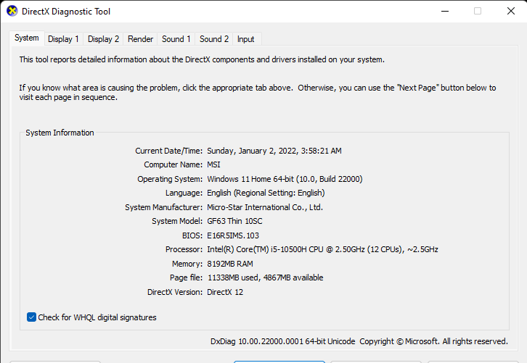Click the Current Date/Time value text
Screen dimensions: 527x363
274,151
